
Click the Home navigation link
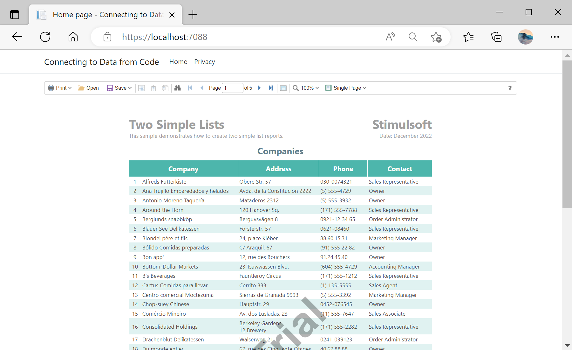pyautogui.click(x=178, y=62)
